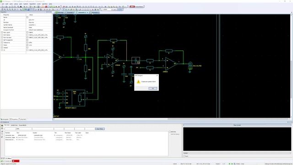Viewport: 293px width, 165px height.
Task: Click the Place Symbol button above preview
Action: (x=237, y=125)
